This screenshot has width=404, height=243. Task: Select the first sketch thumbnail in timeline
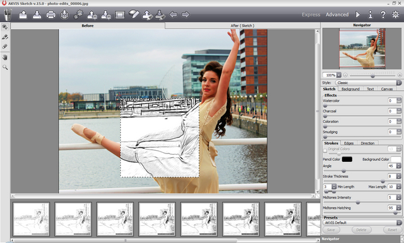point(31,219)
